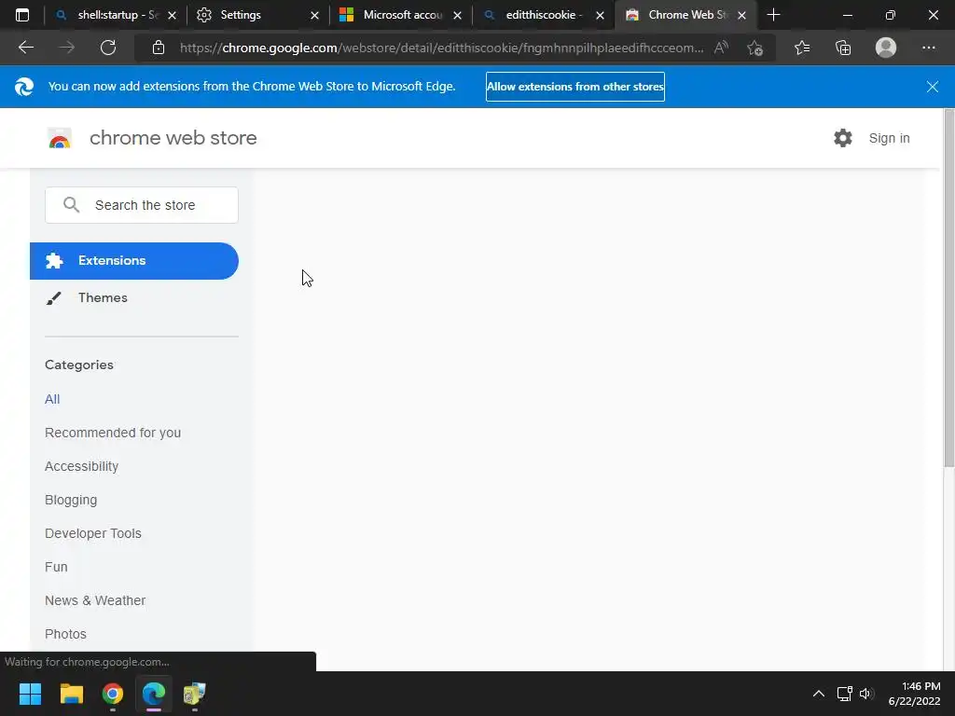The image size is (955, 716).
Task: Open Collections panel
Action: (x=843, y=48)
